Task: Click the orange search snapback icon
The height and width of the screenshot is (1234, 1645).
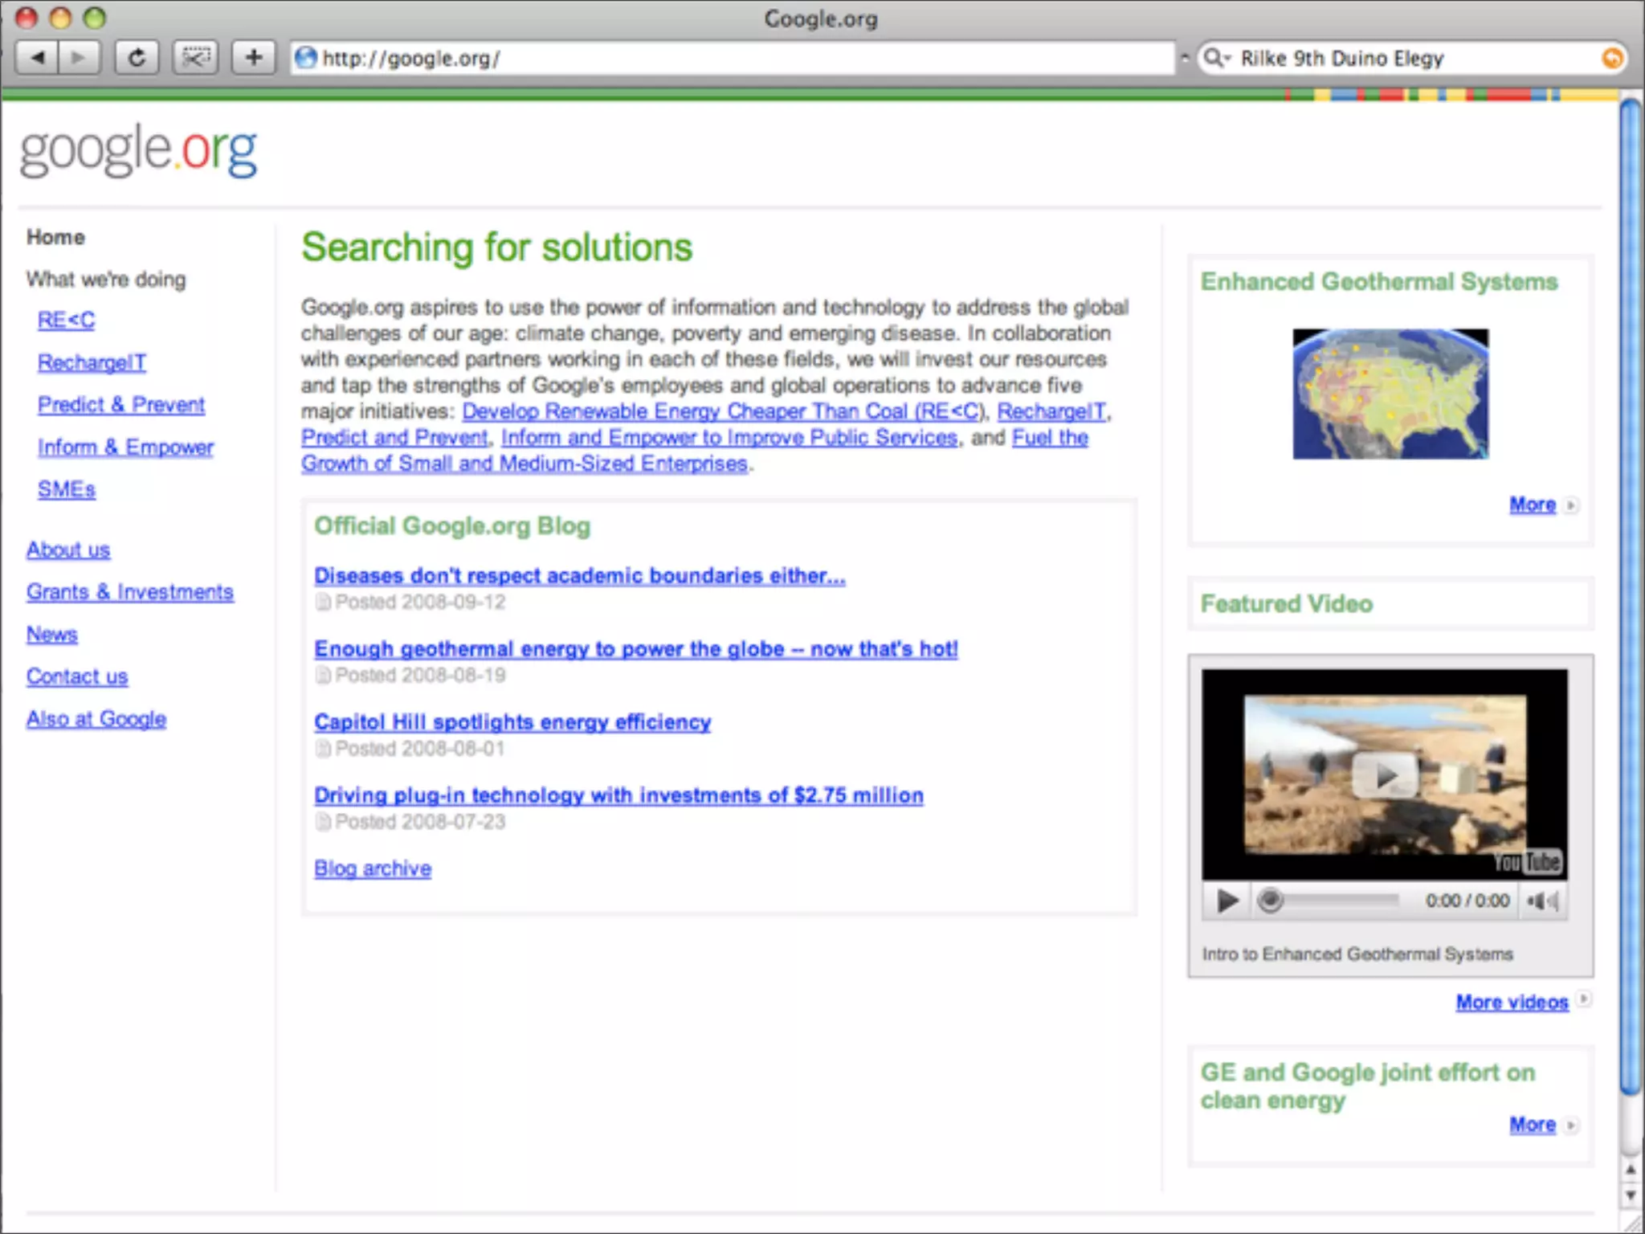Action: point(1611,58)
